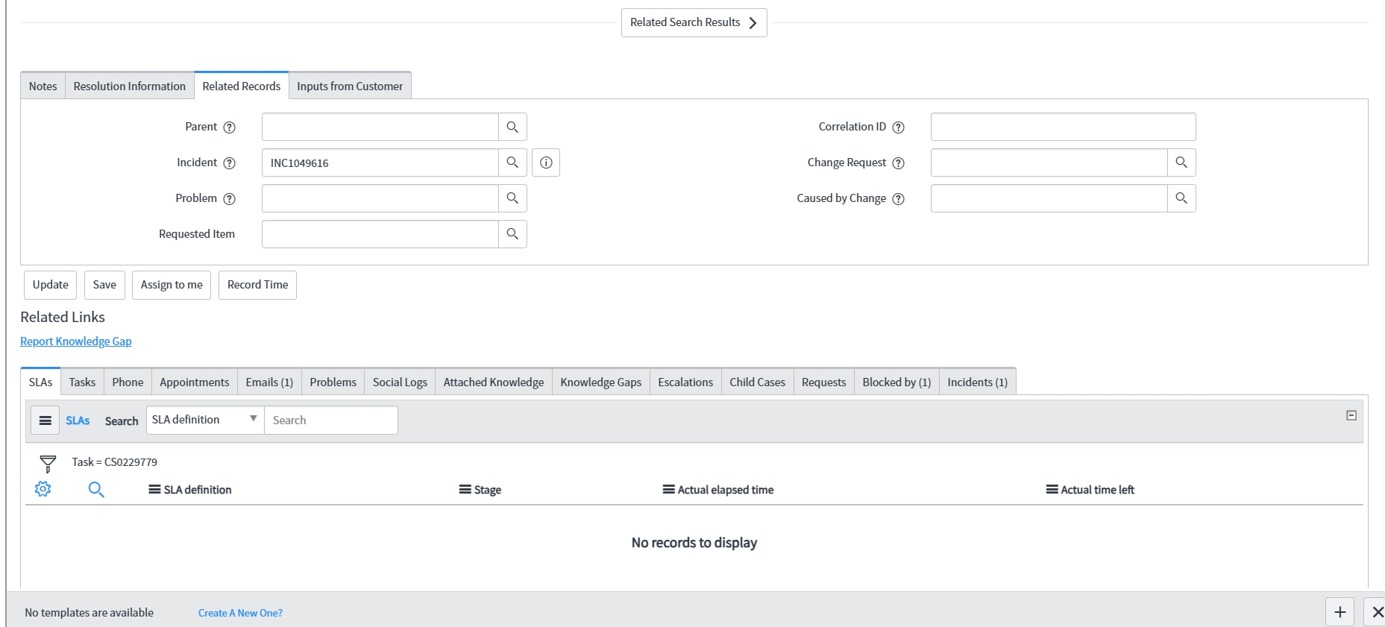
Task: Open the SLA list personalize gear icon
Action: (x=43, y=489)
